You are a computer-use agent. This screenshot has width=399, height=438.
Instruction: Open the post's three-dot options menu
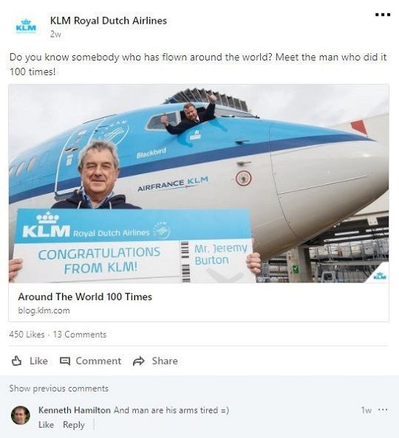[383, 15]
